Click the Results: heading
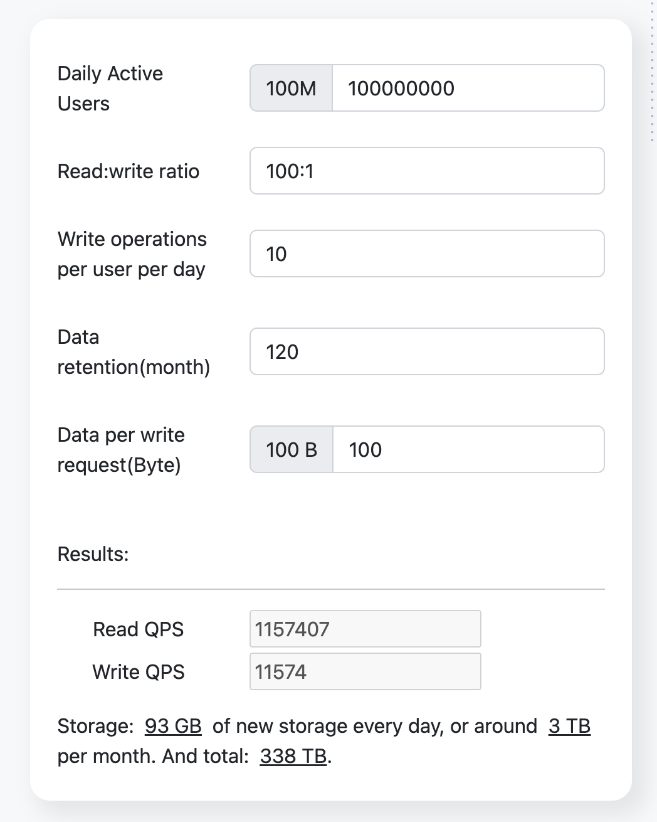The image size is (657, 822). point(93,554)
